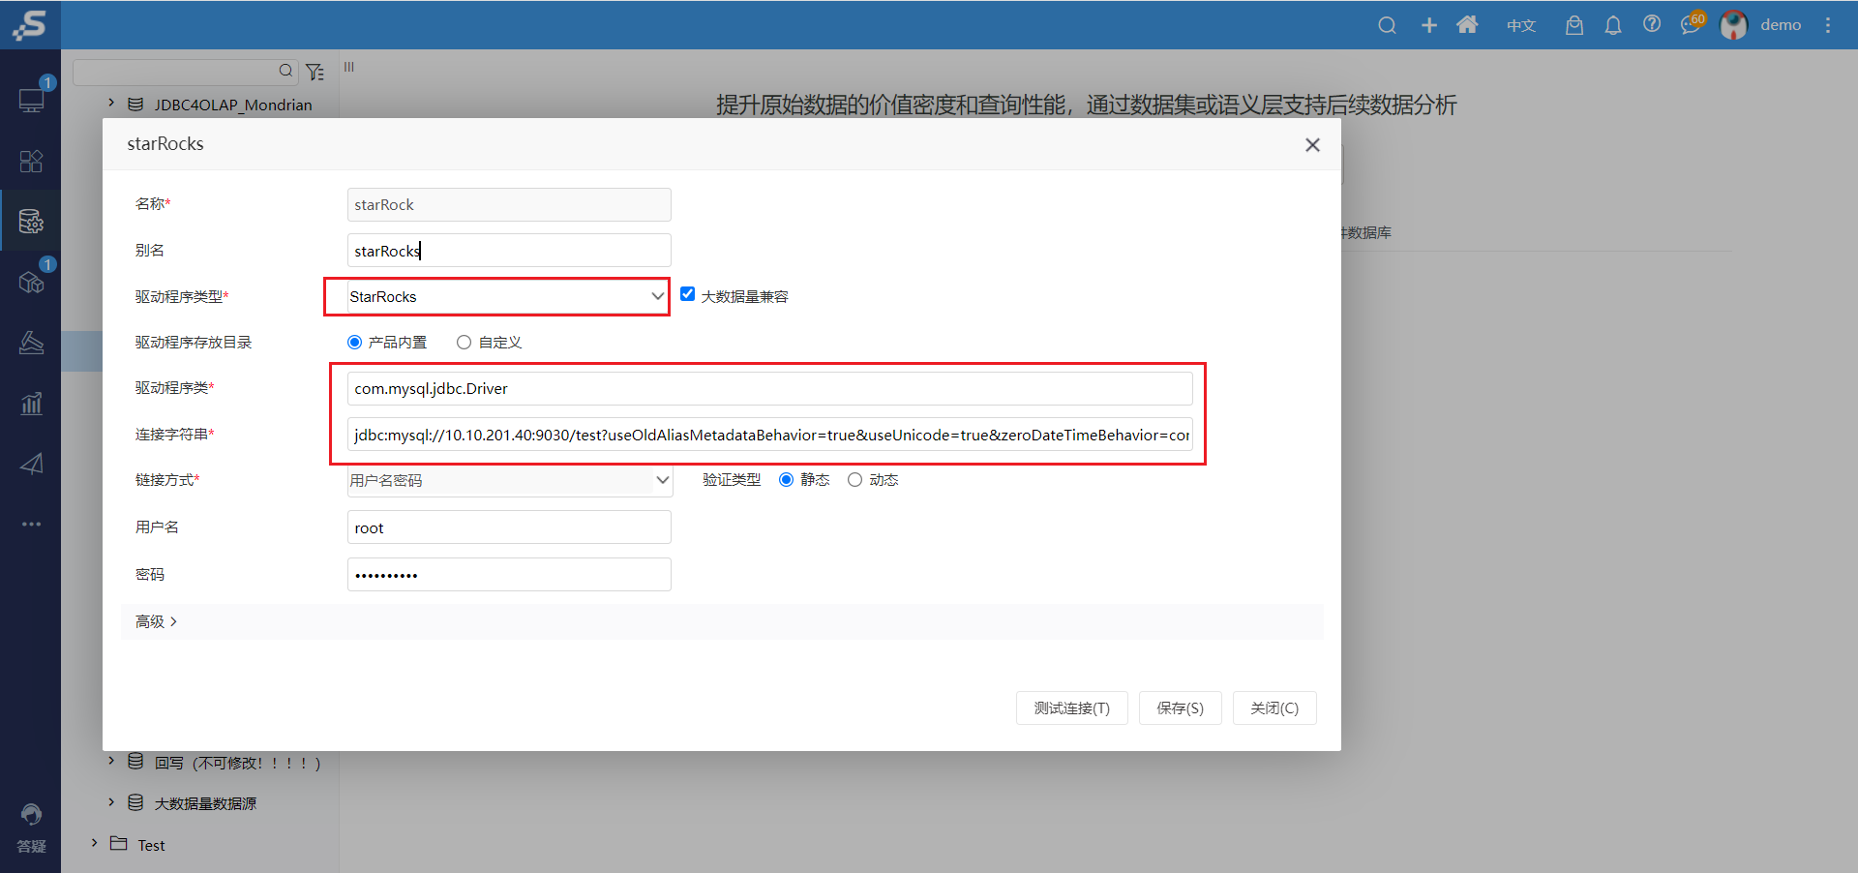Expand the 回写 data source node

(x=110, y=761)
